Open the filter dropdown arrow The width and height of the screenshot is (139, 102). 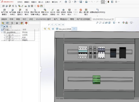point(4,27)
